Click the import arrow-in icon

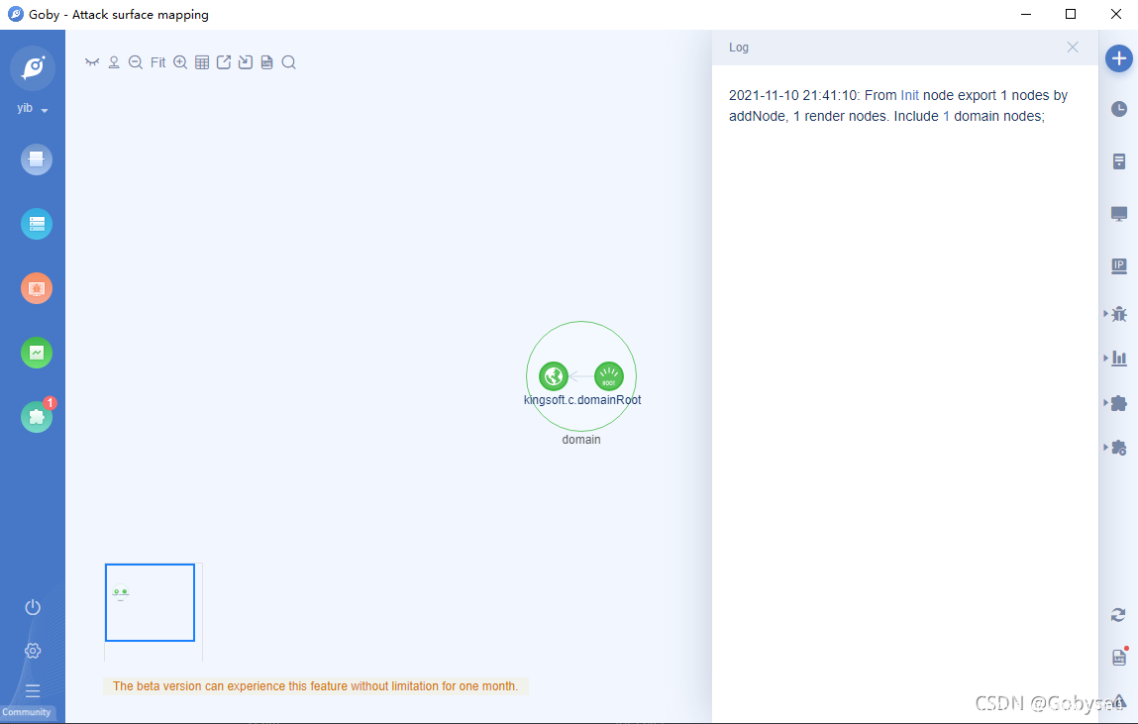point(246,62)
